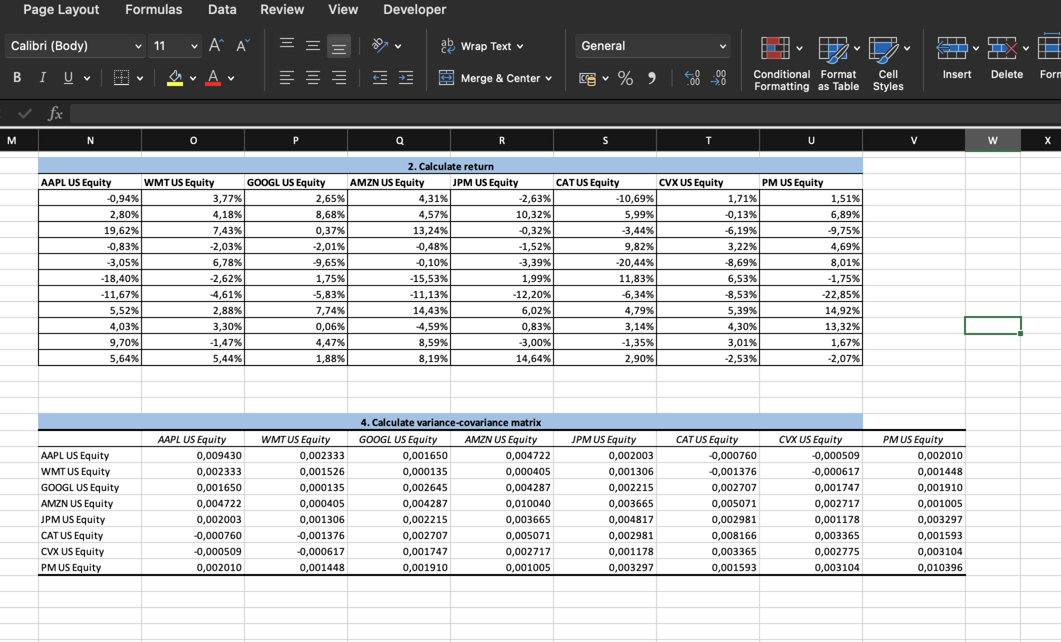Click the italic PM US Equity column header

click(x=914, y=440)
